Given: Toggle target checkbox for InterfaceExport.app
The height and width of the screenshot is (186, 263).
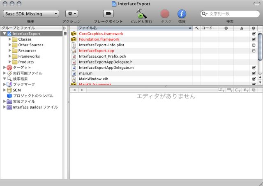Looking at the screenshot, I should [254, 51].
